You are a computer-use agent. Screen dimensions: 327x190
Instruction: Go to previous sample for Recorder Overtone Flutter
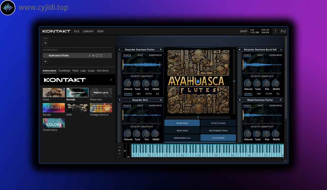pos(119,50)
